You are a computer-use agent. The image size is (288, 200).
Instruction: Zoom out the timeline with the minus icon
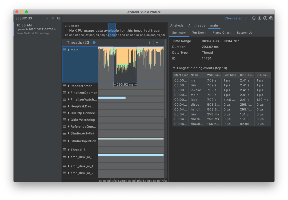[x=254, y=18]
